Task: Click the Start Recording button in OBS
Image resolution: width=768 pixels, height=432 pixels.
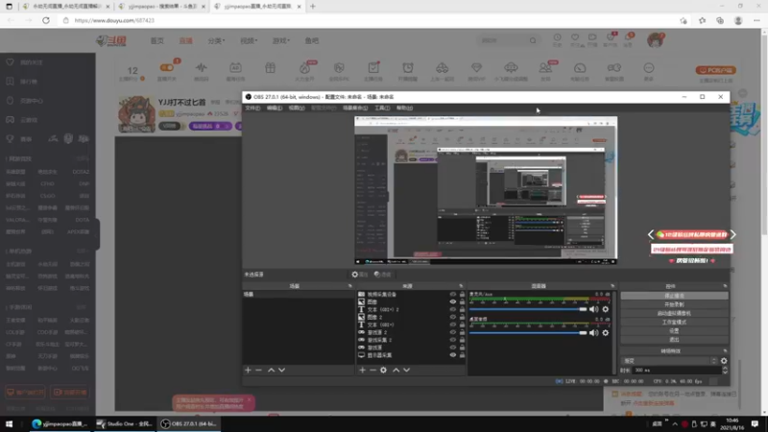Action: 675,304
